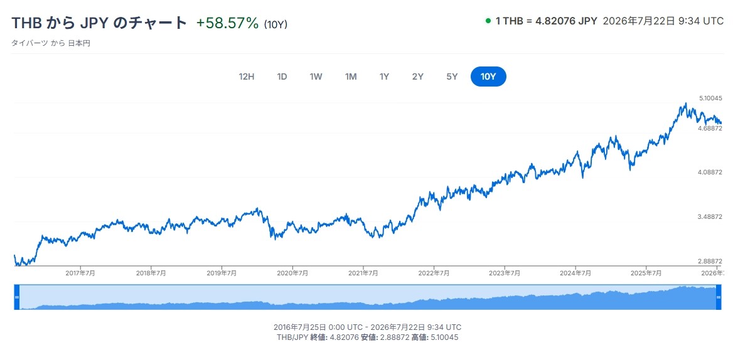The width and height of the screenshot is (733, 360).
Task: Click the 2023年7月 axis marker
Action: [x=505, y=273]
